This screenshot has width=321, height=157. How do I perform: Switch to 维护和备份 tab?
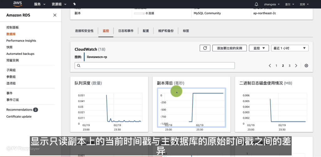tap(166, 31)
